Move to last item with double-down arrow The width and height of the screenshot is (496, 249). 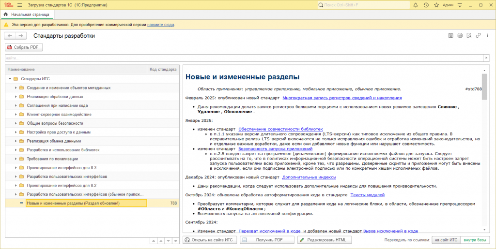click(175, 241)
